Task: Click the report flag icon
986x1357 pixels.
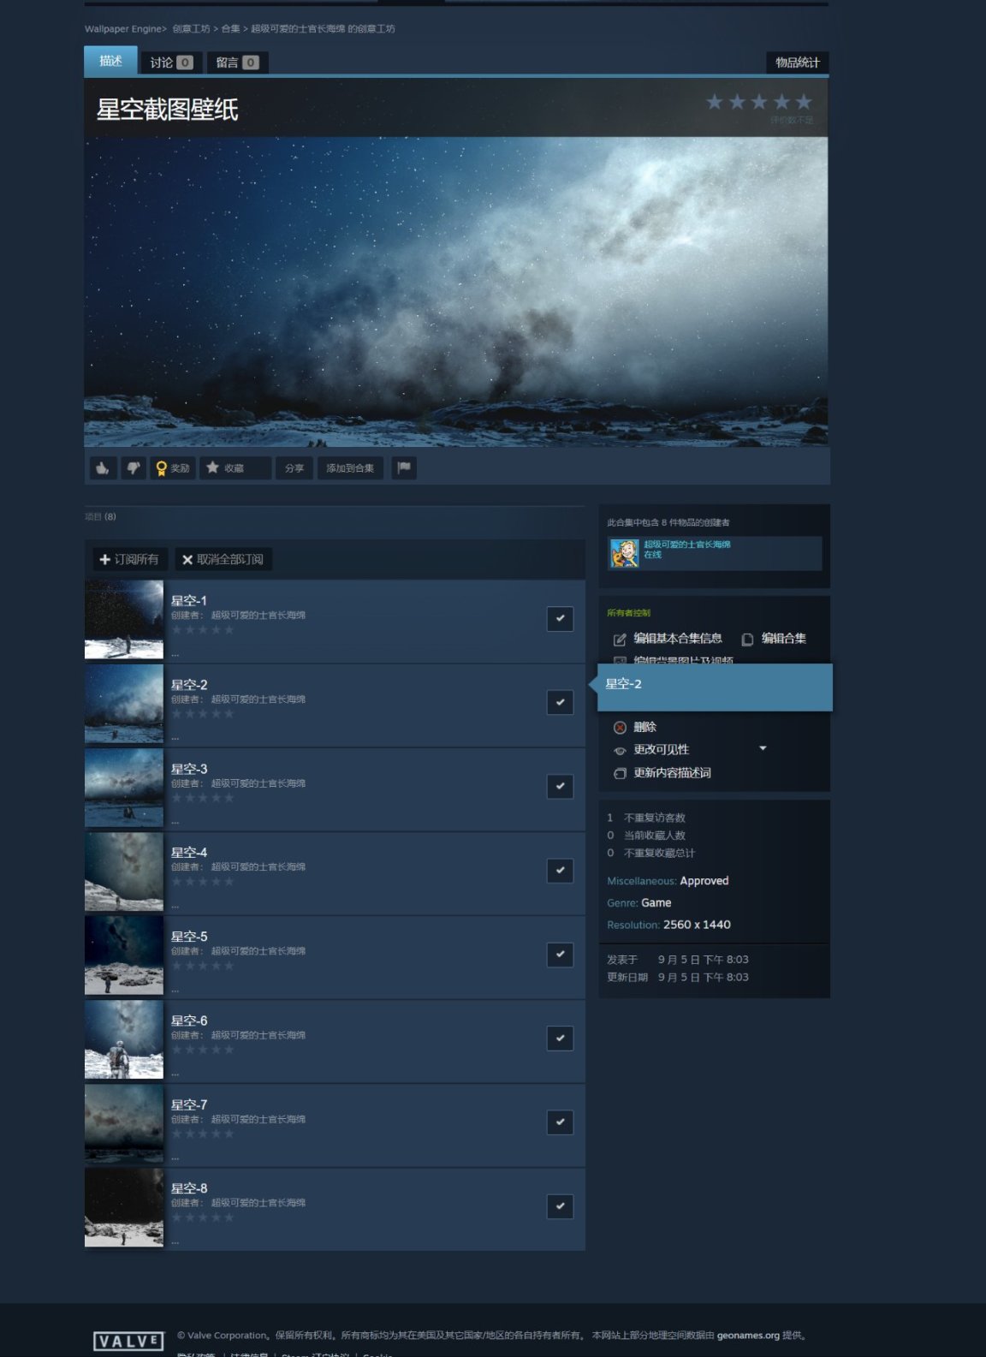Action: tap(404, 468)
